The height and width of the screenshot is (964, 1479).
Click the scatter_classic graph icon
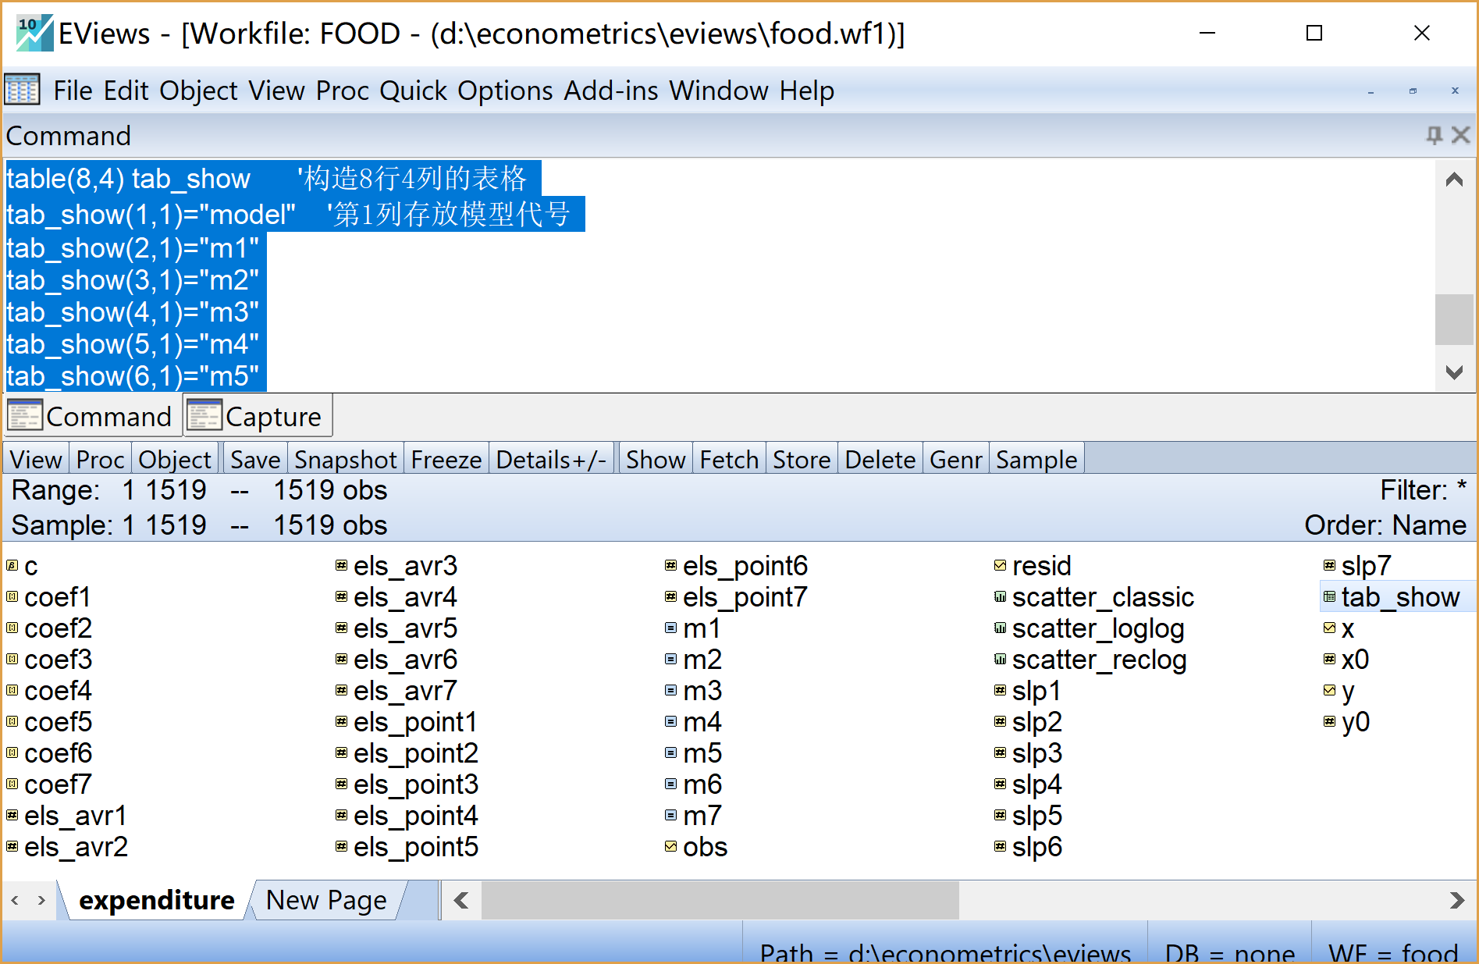point(1000,597)
